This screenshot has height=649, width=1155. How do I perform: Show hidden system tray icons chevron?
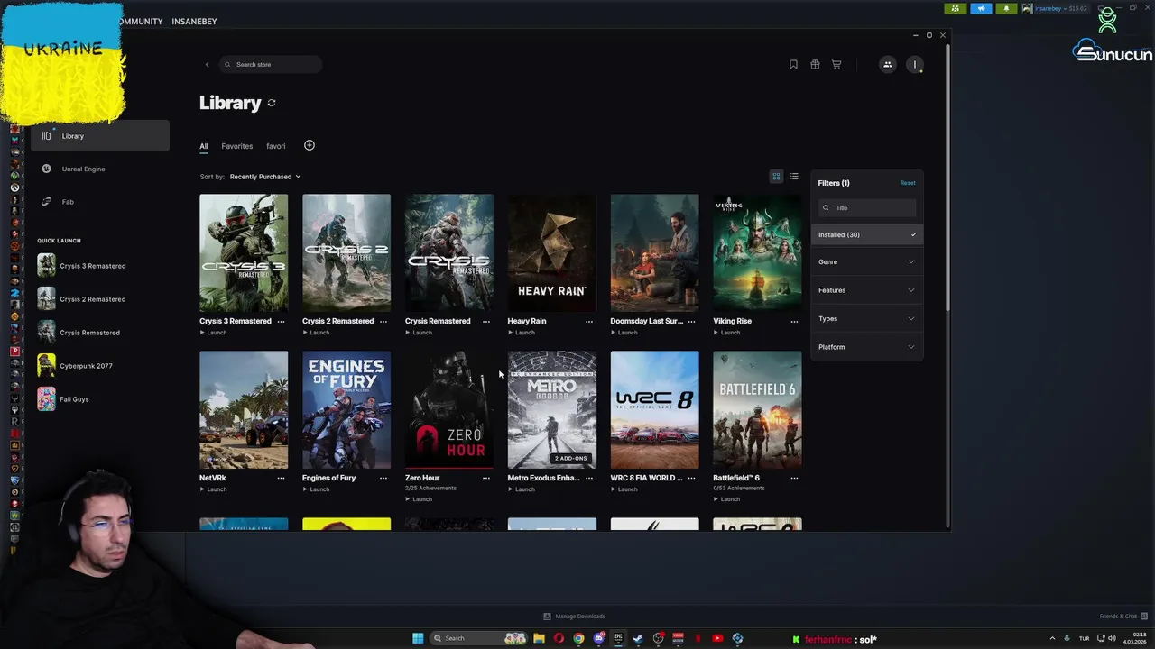(1052, 638)
